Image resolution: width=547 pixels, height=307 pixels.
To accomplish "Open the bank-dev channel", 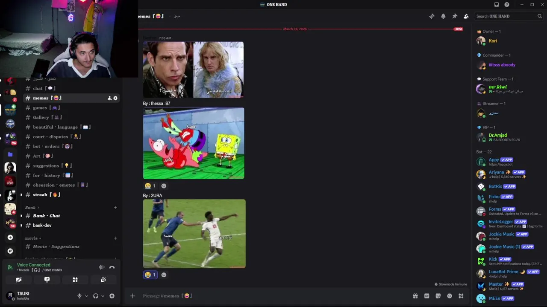I will (x=71, y=225).
